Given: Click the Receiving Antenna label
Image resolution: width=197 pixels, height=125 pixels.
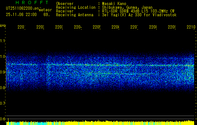Looking at the screenshot, I should pyautogui.click(x=75, y=15).
